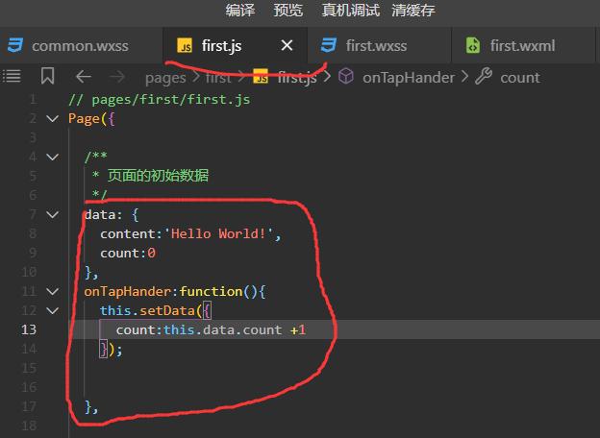Click the first.js breadcrumb
Viewport: 600px width, 438px height.
297,78
